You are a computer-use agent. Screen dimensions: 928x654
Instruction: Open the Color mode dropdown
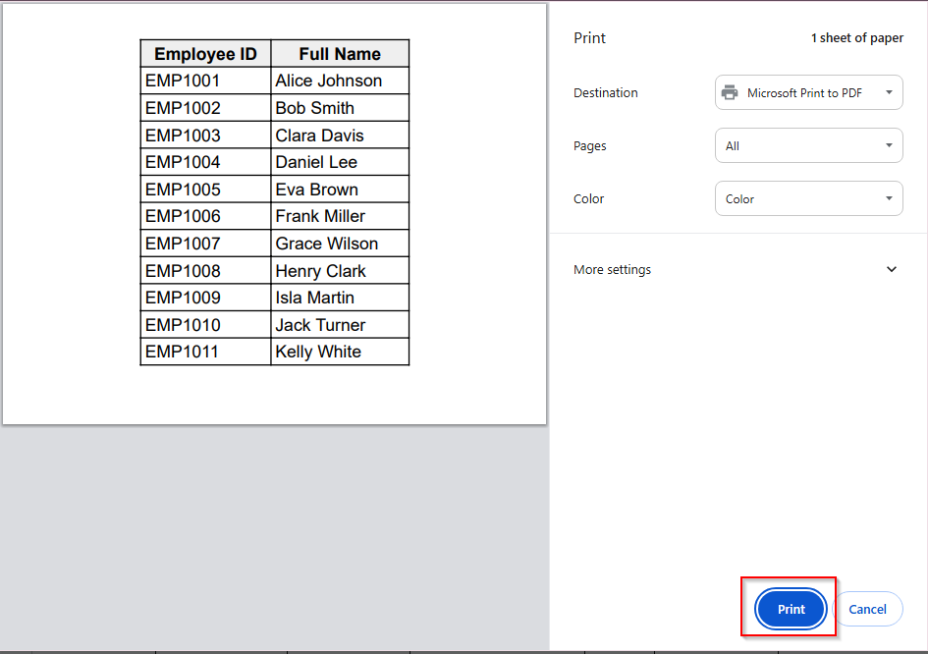coord(808,199)
